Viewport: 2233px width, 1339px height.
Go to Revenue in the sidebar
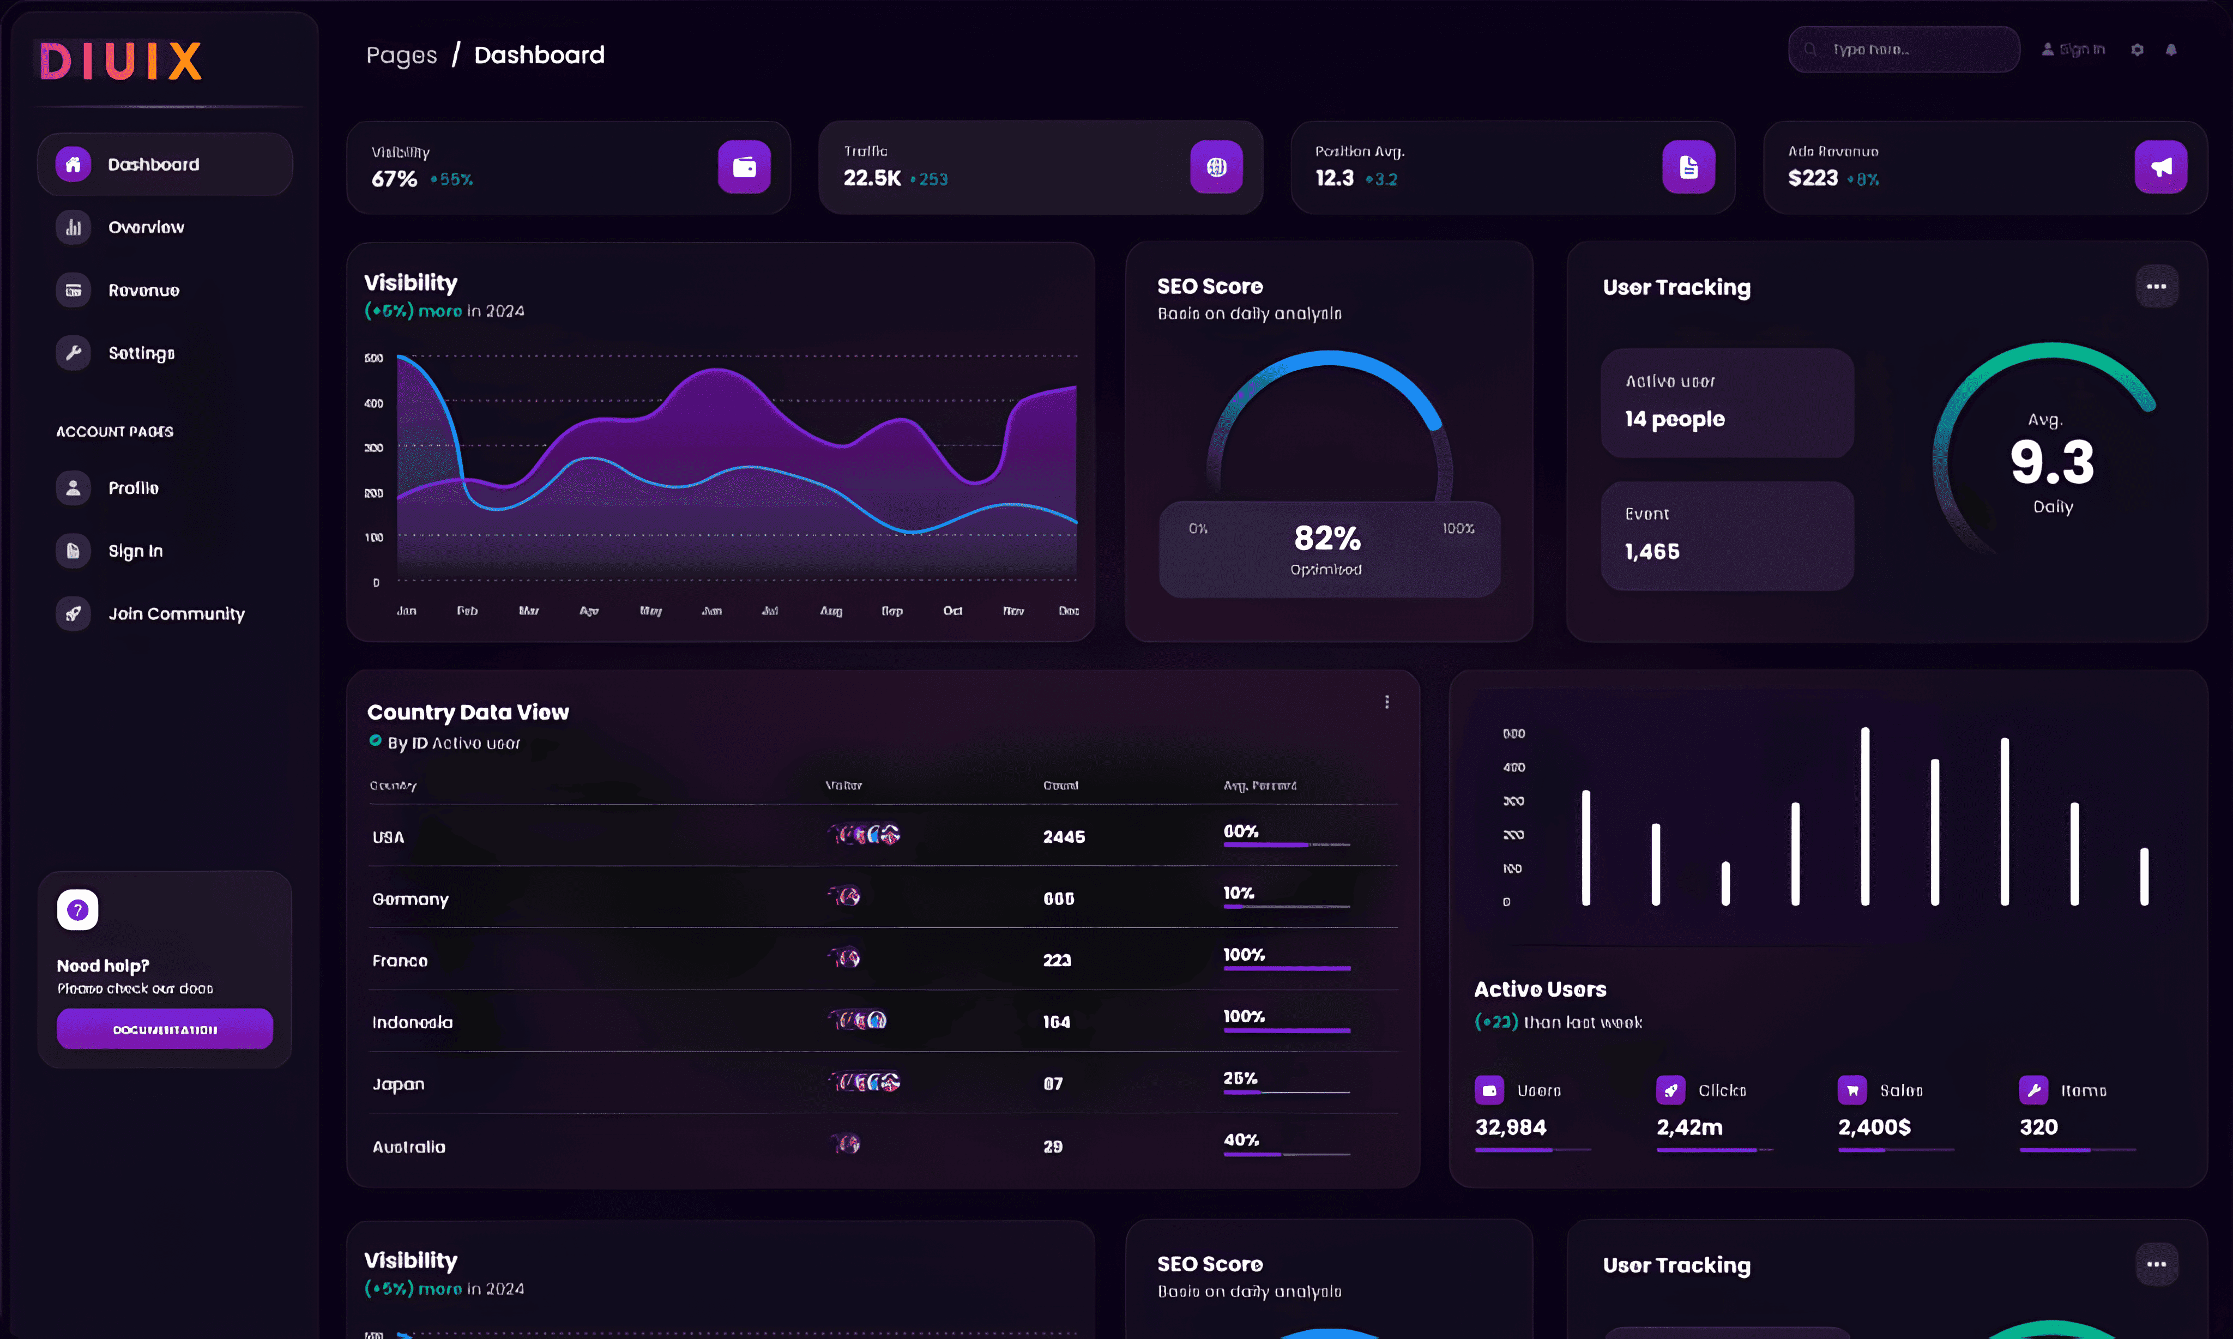[x=143, y=291]
